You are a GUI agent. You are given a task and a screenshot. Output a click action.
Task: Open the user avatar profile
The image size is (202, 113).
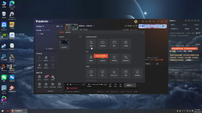(x=136, y=22)
